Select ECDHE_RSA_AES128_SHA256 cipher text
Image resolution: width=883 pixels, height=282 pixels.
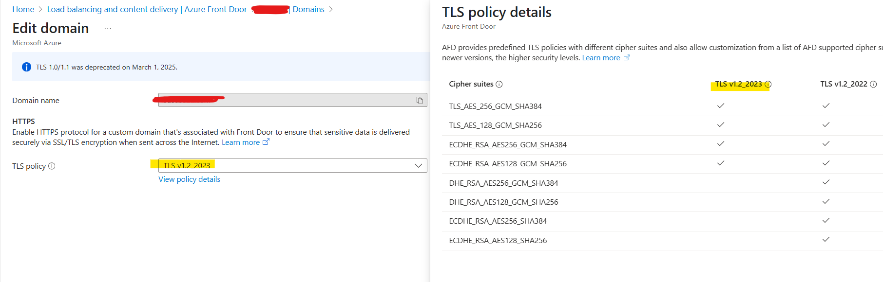(x=498, y=241)
